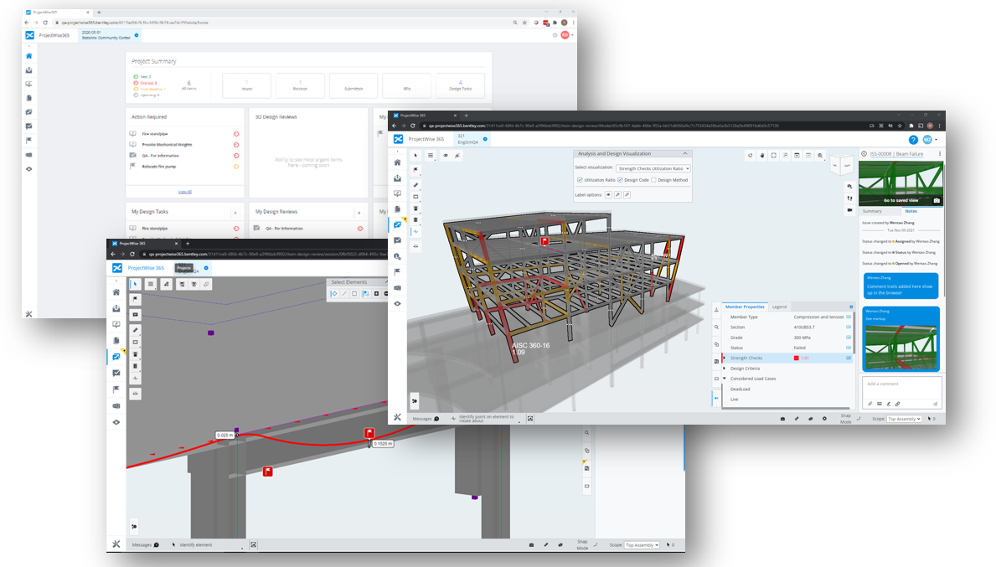Click the Section value 410UB53.7
The image size is (996, 567).
tap(804, 327)
